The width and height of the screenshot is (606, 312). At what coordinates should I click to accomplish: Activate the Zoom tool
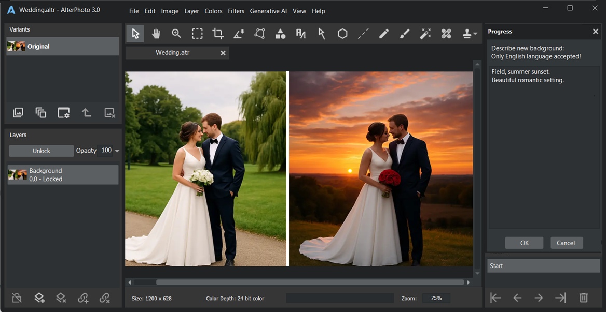coord(176,33)
